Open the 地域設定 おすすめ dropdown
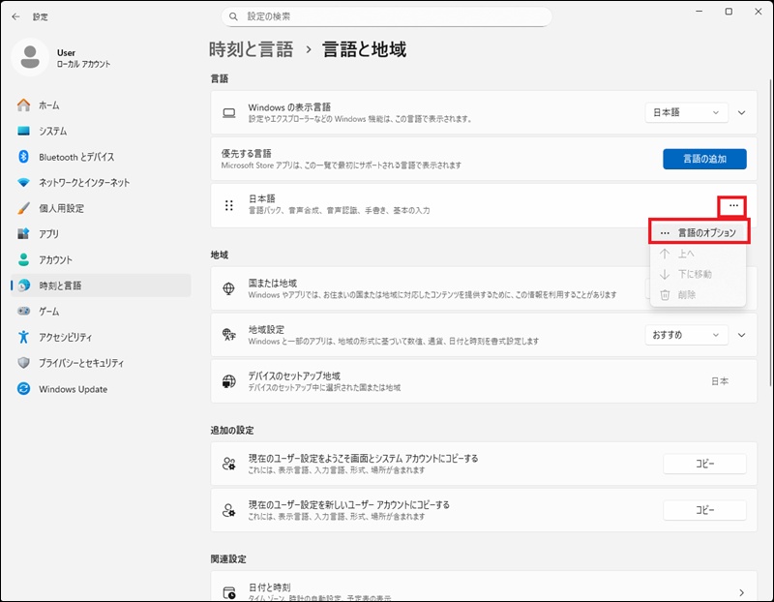Image resolution: width=774 pixels, height=602 pixels. (686, 334)
